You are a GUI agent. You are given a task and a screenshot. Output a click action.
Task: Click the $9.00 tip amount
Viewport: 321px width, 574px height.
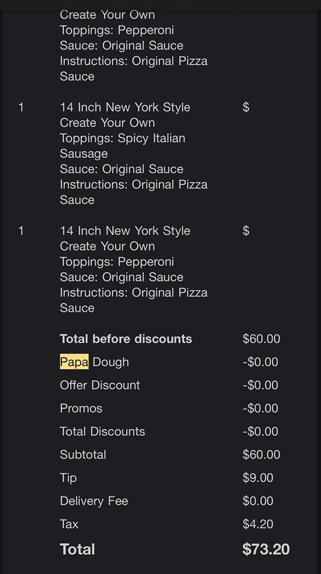click(x=258, y=478)
